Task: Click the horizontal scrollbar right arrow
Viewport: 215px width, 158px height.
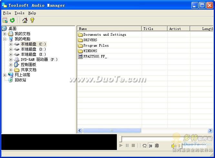Action: click(210, 130)
